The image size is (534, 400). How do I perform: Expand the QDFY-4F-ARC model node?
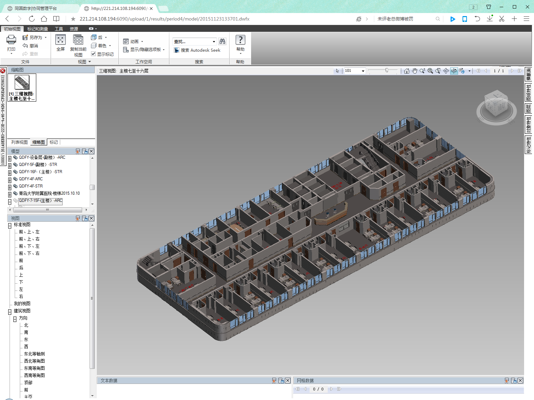[x=10, y=179]
